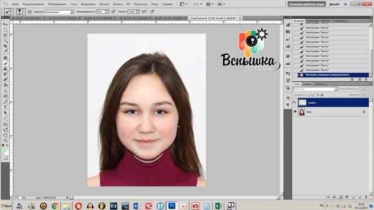
Task: Switch to the Каналы panel tab
Action: (307, 84)
